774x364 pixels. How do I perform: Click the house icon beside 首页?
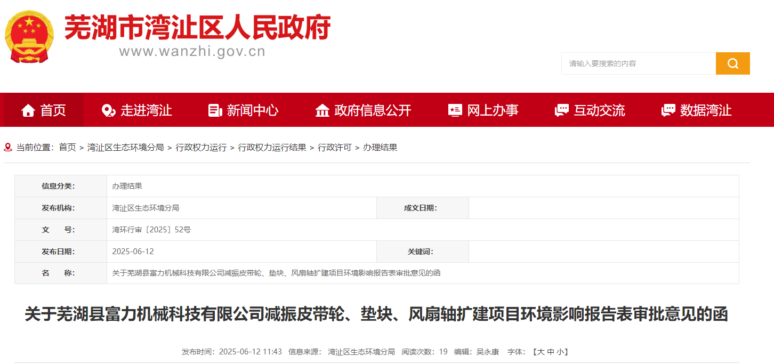tap(28, 110)
